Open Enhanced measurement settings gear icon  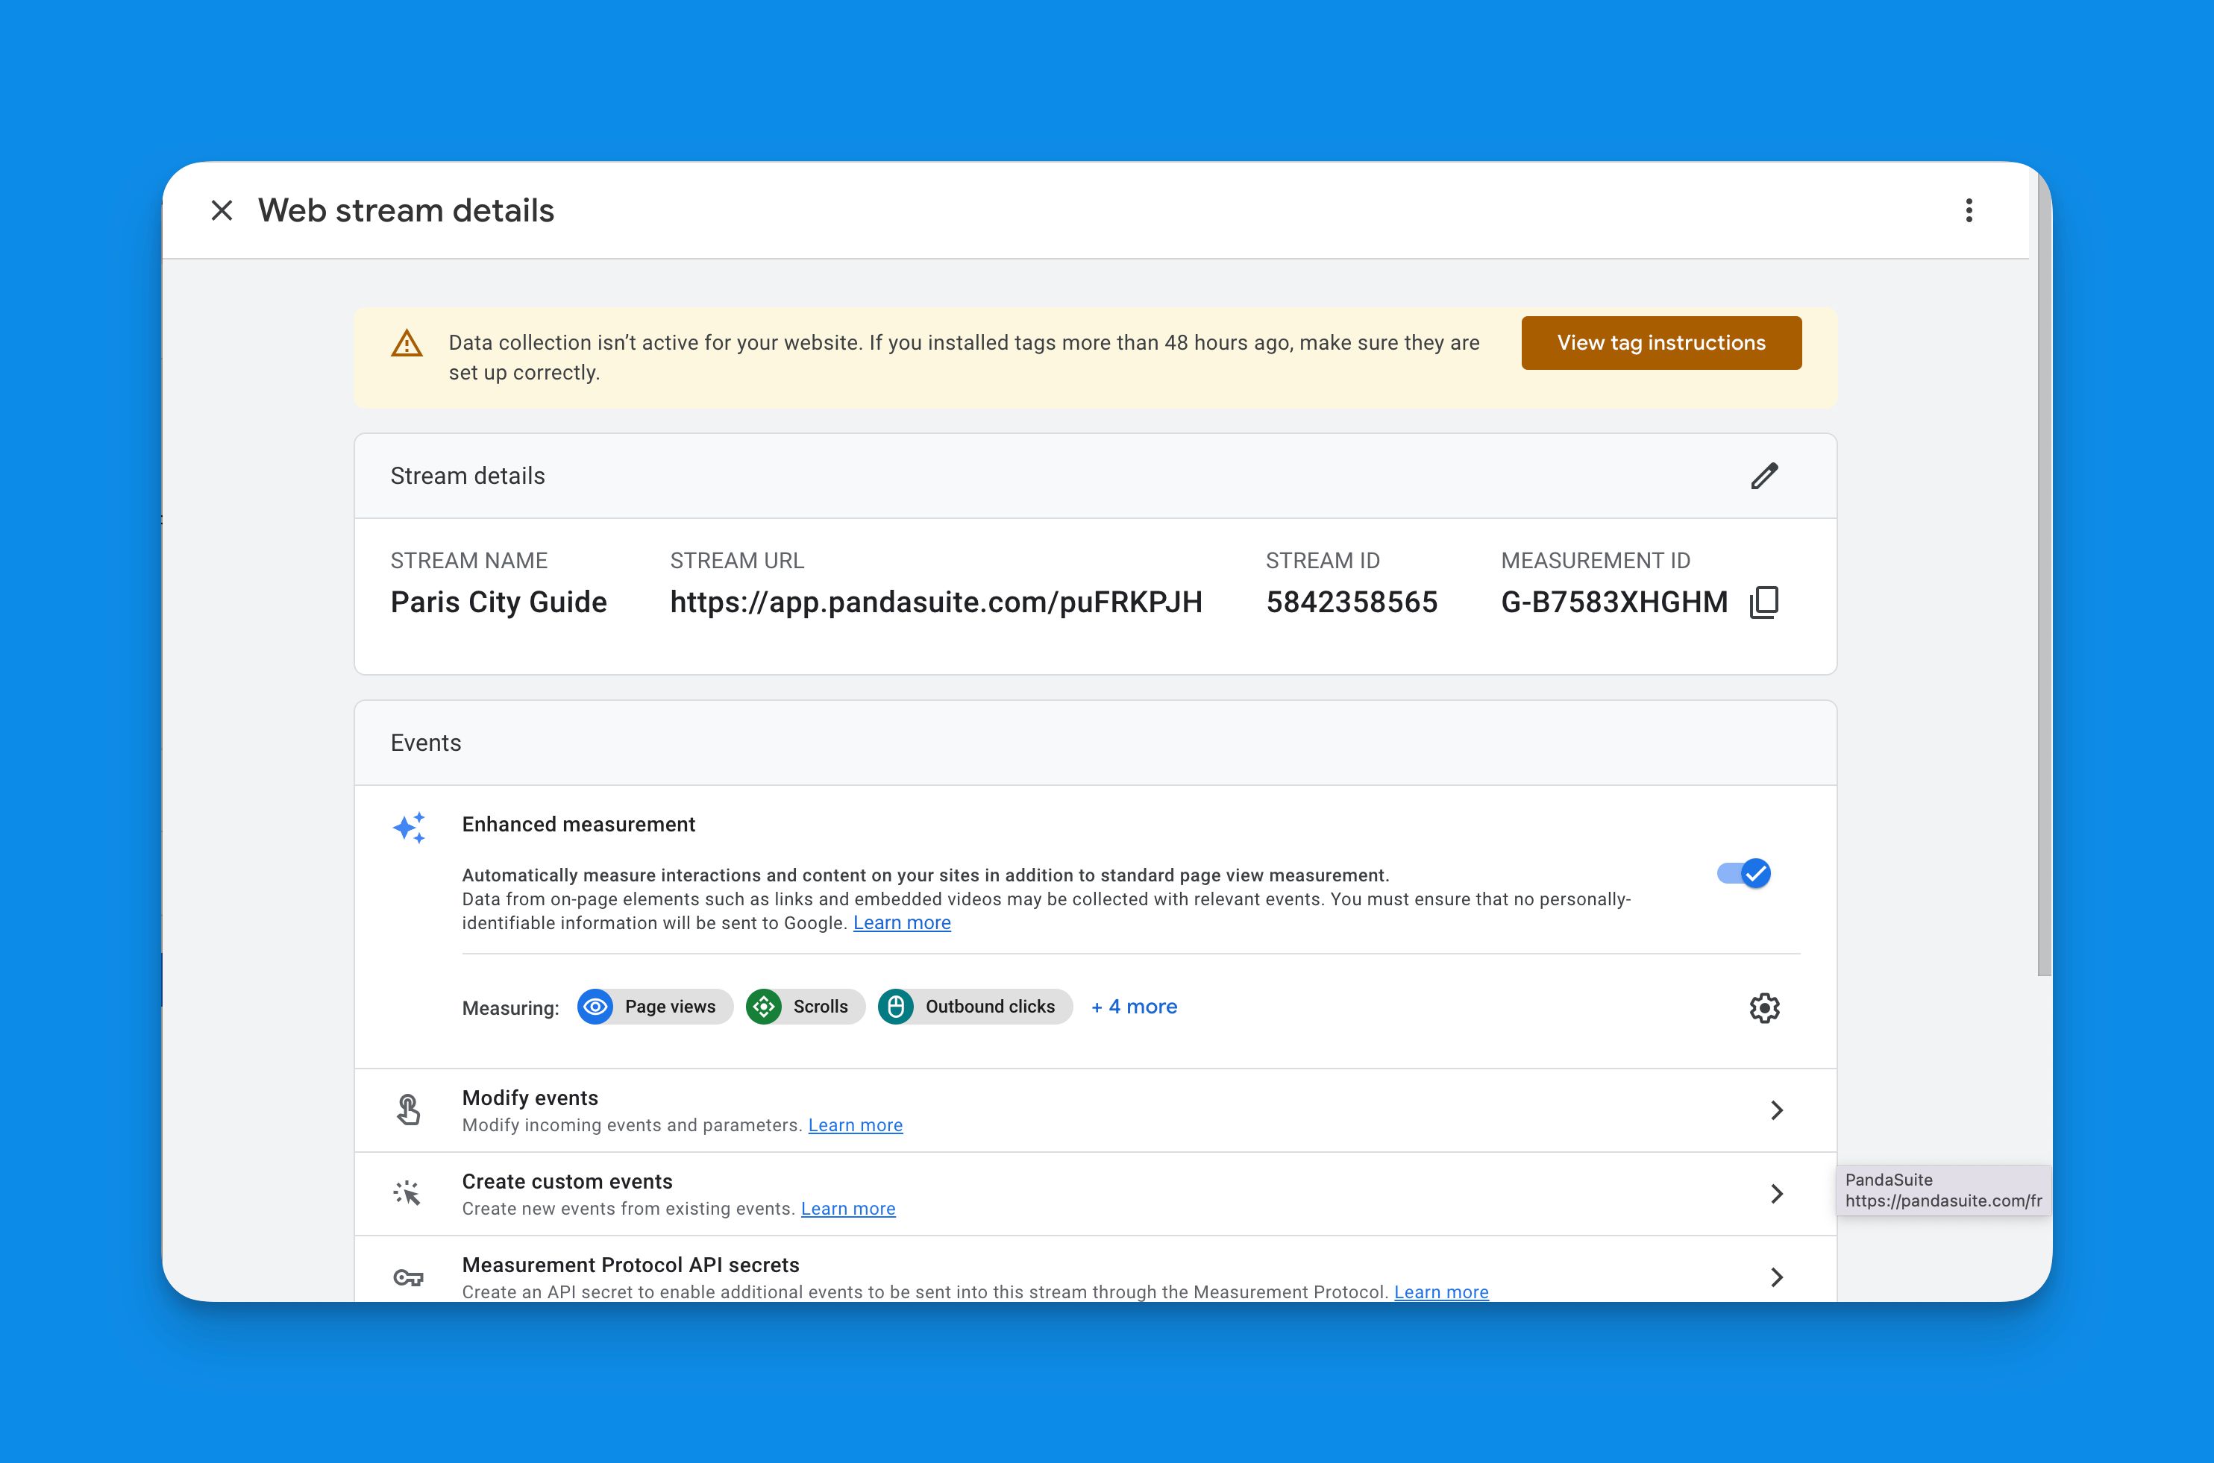tap(1763, 1007)
